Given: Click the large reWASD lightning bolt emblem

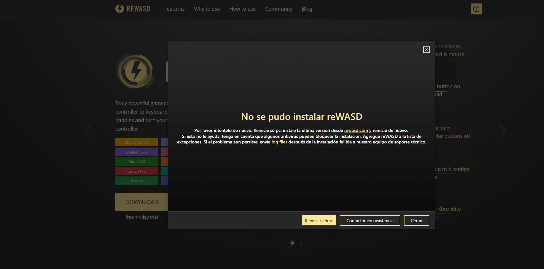Looking at the screenshot, I should 136,71.
